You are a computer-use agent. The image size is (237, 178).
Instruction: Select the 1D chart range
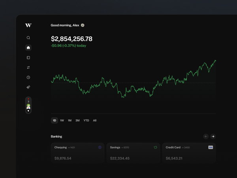pyautogui.click(x=55, y=120)
